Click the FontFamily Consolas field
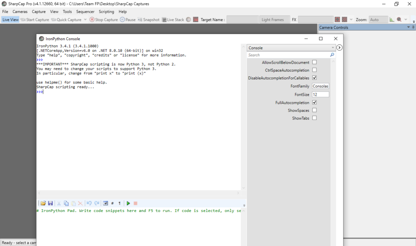 321,86
